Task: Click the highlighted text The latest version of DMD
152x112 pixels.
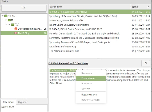Action: (63, 70)
